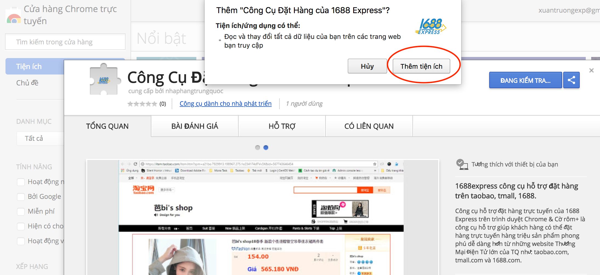Screen dimensions: 600x275
Task: Confirm with the Thêm tiện ích button
Action: coord(421,66)
